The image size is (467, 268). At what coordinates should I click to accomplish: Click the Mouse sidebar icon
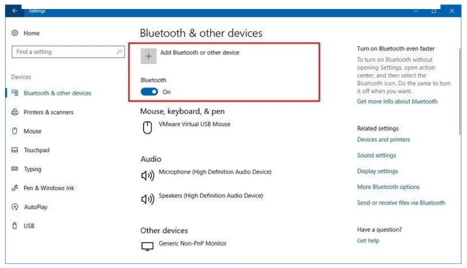pos(15,131)
